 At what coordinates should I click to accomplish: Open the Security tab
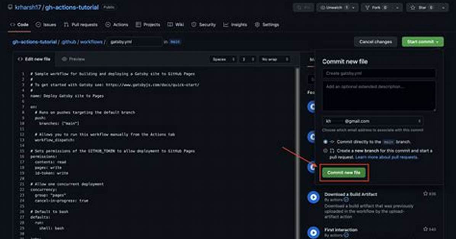(x=204, y=25)
